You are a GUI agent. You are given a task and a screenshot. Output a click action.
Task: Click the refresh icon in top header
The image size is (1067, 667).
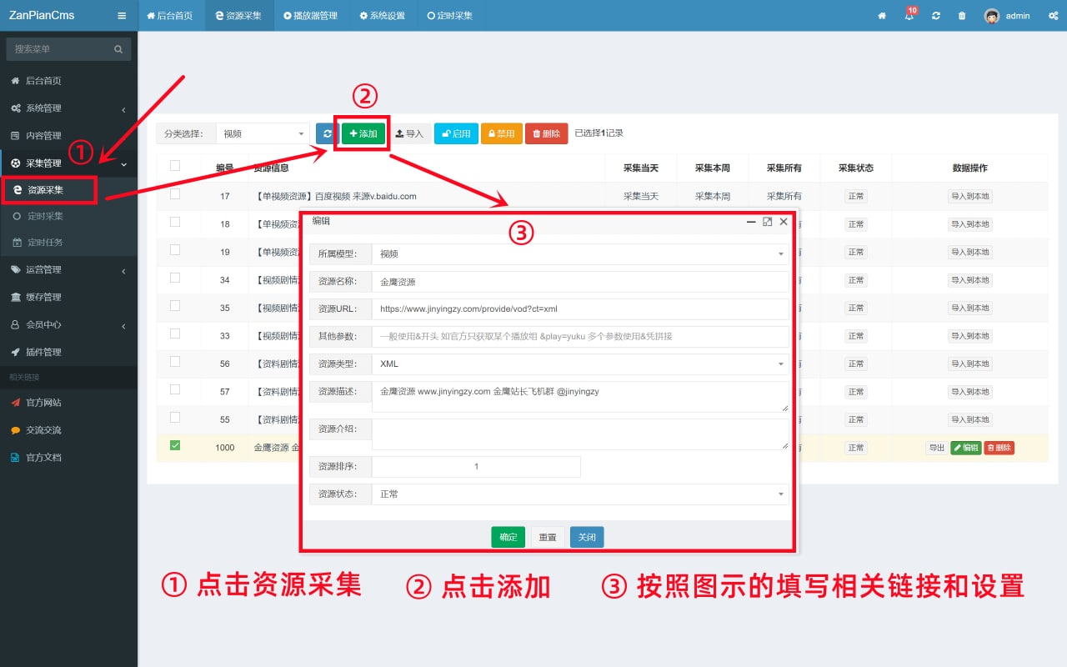pos(936,16)
